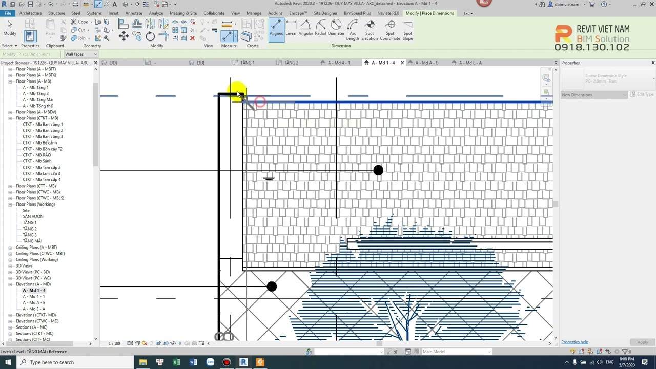This screenshot has width=656, height=369.
Task: Choose the Arc Length dimension tool
Action: (x=353, y=30)
